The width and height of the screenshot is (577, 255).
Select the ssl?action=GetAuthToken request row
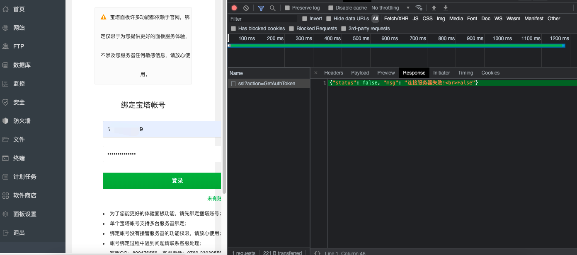point(269,84)
